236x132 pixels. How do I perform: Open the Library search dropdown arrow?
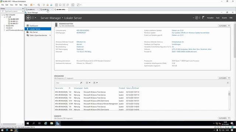coord(23,11)
